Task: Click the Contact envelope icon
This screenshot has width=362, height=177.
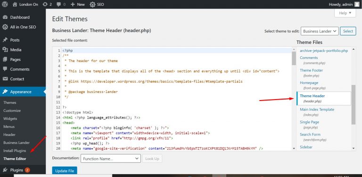Action: [5, 79]
